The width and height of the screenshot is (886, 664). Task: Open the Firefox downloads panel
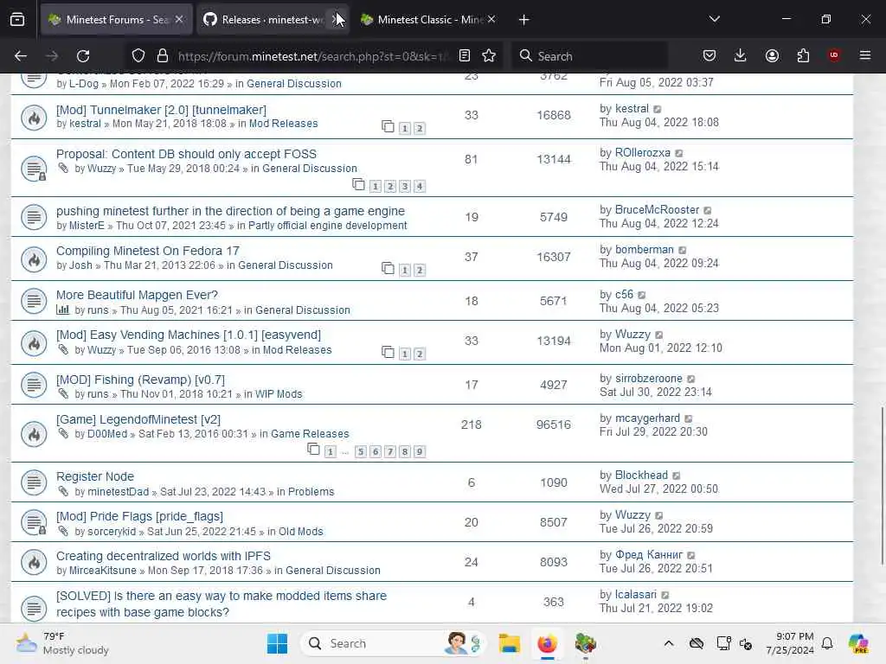pos(741,55)
